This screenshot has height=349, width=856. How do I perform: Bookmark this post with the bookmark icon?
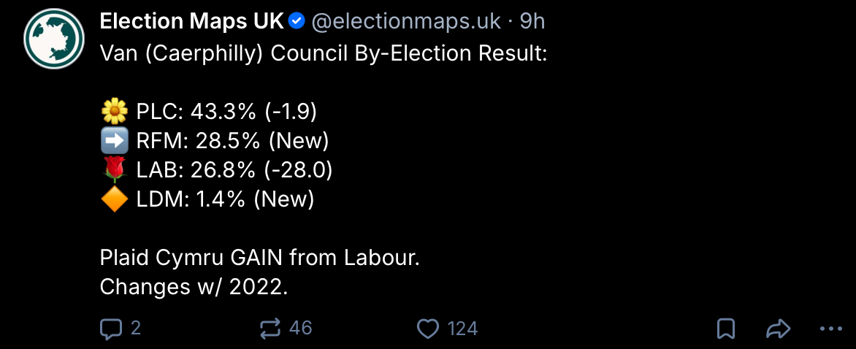(726, 329)
